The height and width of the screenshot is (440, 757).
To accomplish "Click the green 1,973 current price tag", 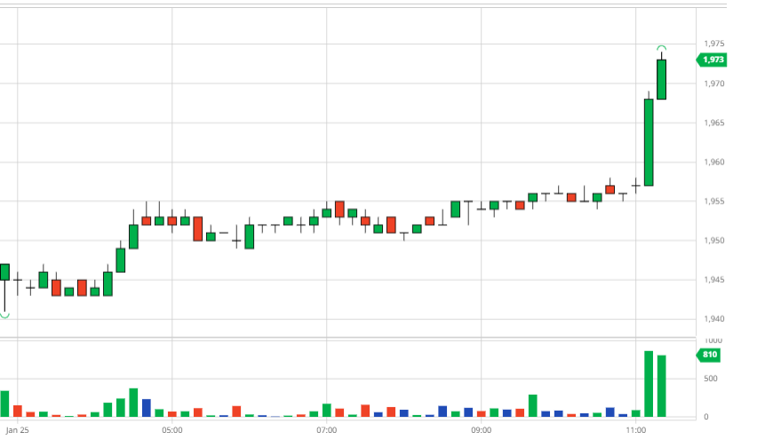I will coord(712,60).
